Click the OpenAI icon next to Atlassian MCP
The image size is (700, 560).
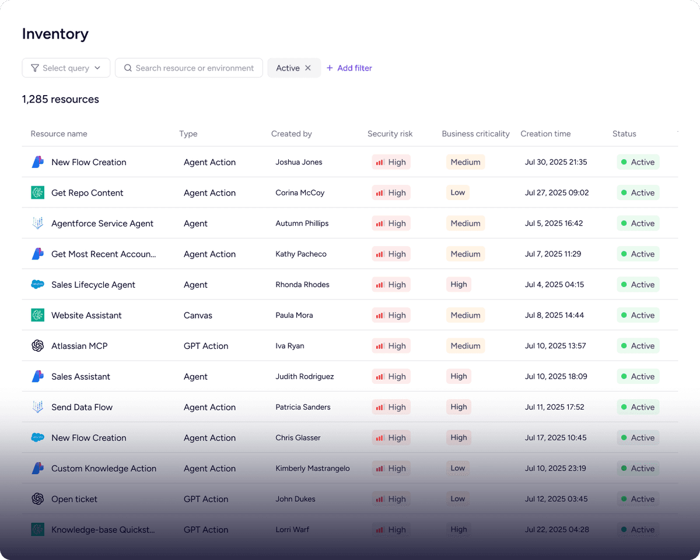pyautogui.click(x=37, y=346)
